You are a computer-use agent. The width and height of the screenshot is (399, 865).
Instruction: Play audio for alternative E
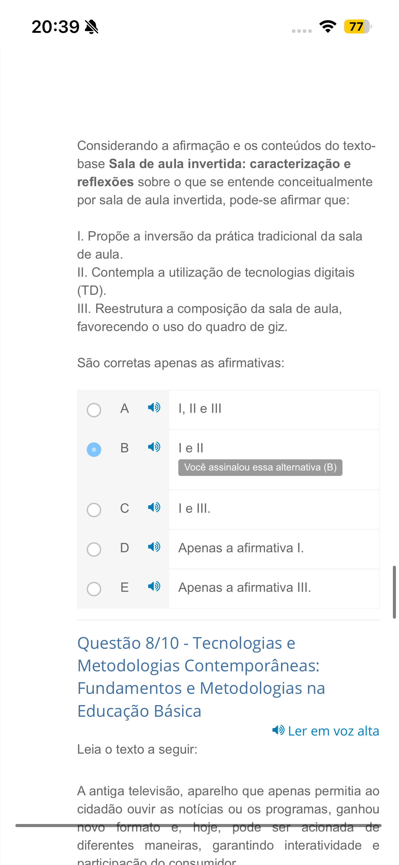(154, 587)
